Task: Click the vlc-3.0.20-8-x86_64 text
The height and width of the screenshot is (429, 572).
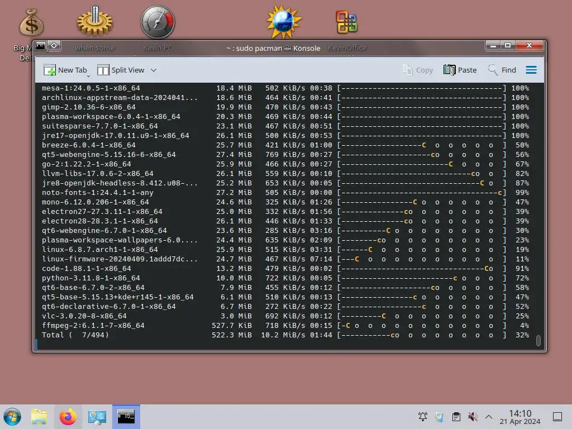Action: click(x=84, y=316)
